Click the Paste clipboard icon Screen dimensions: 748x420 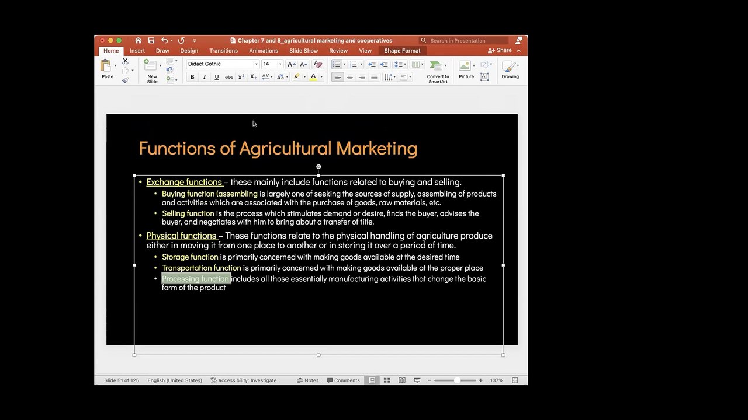106,65
